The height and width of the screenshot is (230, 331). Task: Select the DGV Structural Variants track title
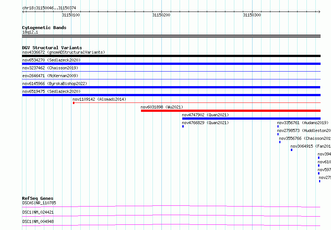point(52,48)
